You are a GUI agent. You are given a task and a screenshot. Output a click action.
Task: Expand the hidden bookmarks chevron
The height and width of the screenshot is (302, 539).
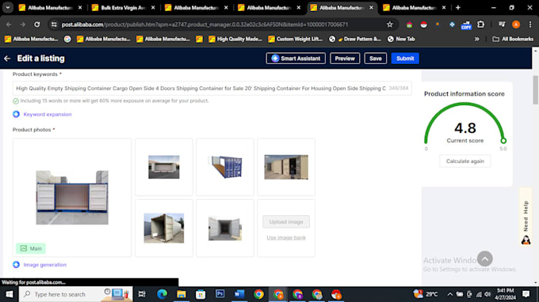click(x=477, y=39)
